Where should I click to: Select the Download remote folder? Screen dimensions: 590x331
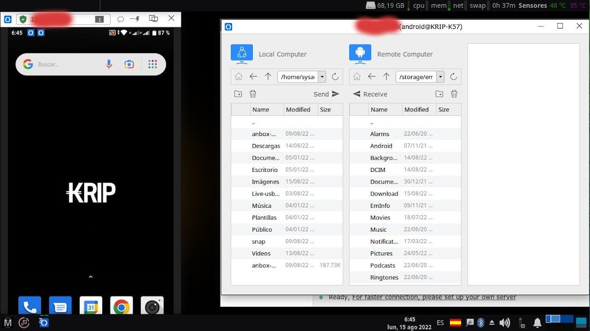point(405,193)
